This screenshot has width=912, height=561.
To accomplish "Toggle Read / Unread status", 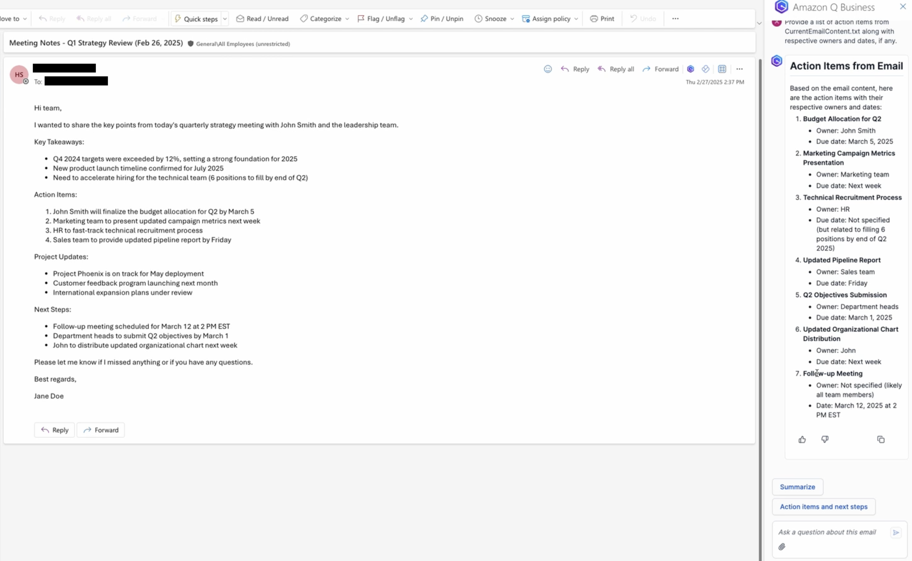I will tap(262, 19).
